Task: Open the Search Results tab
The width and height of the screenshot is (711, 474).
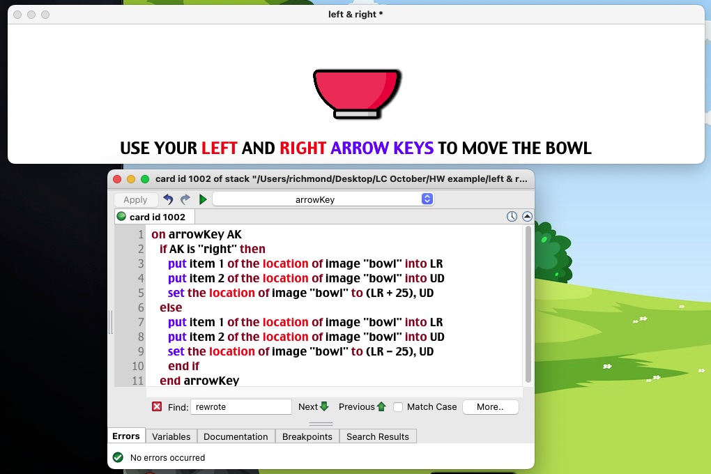Action: click(377, 436)
